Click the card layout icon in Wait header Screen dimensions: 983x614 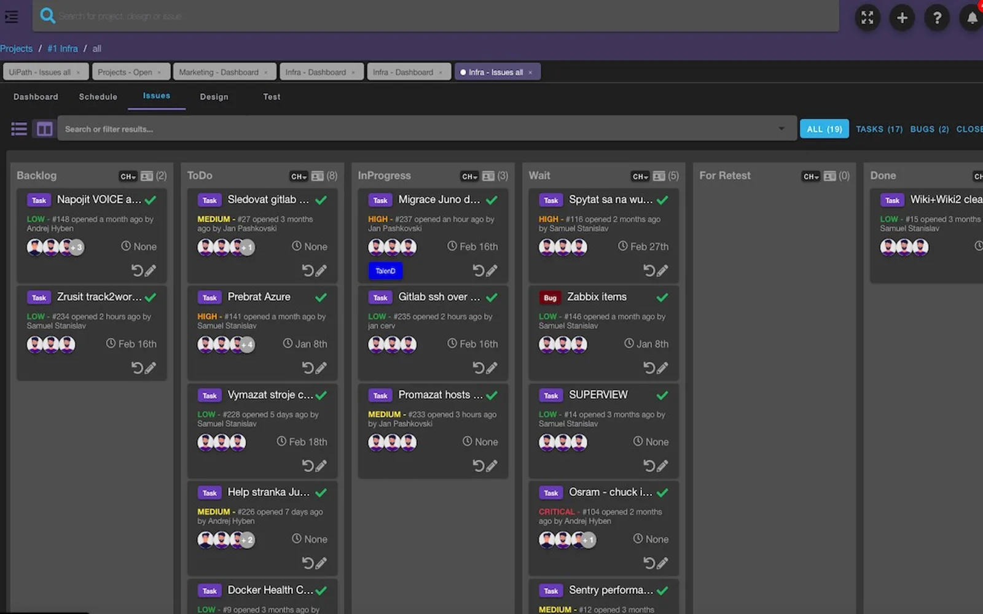tap(659, 176)
